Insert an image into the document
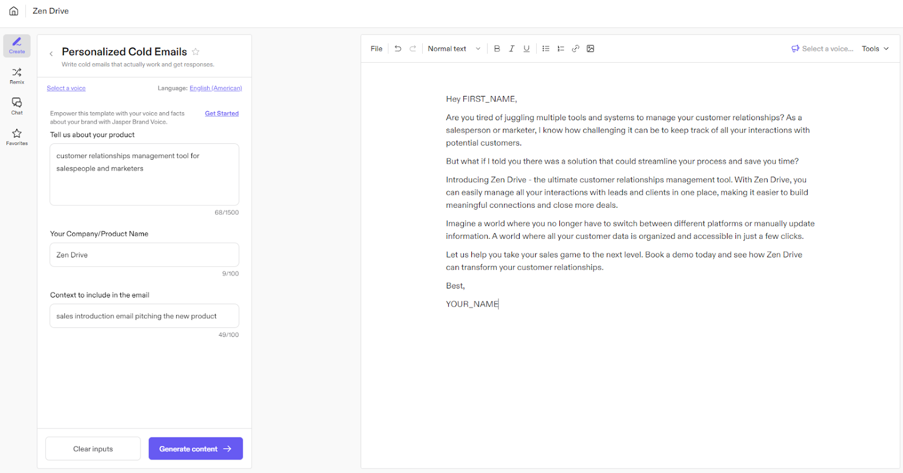Image resolution: width=903 pixels, height=473 pixels. point(590,49)
